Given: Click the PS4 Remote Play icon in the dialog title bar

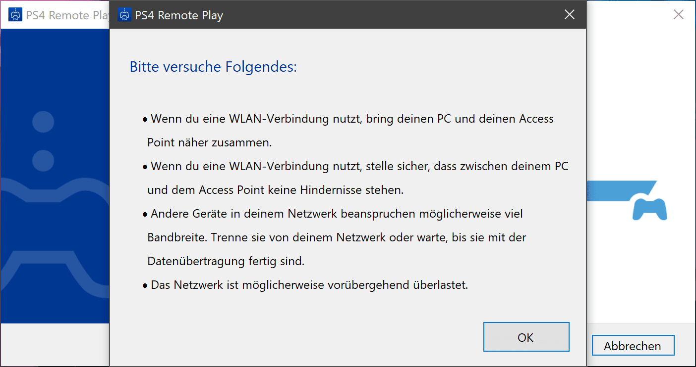Looking at the screenshot, I should (124, 15).
